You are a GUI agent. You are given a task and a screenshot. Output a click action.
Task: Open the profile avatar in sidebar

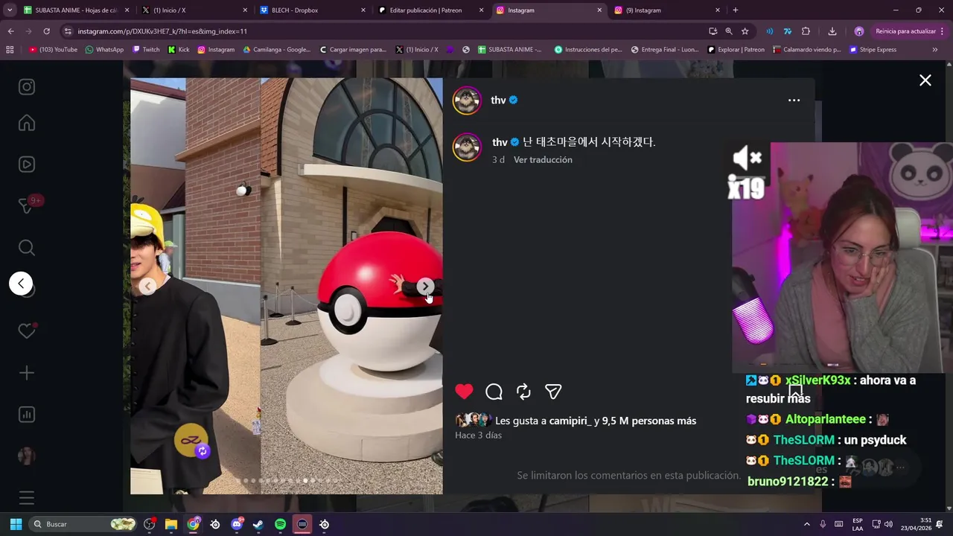click(27, 456)
